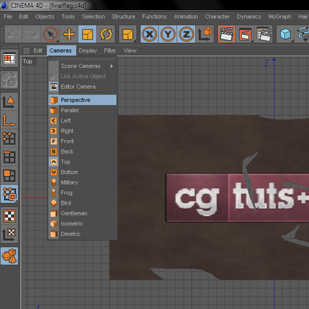Open the Tools menu
Screen dimensions: 309x309
coord(68,16)
